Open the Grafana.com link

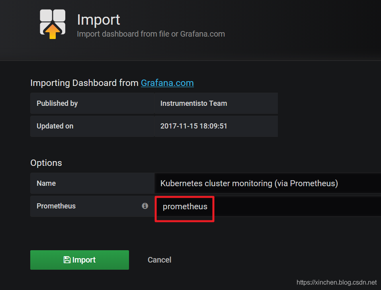point(167,83)
